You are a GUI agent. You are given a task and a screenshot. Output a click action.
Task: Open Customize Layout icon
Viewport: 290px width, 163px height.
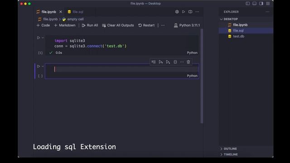pyautogui.click(x=268, y=4)
